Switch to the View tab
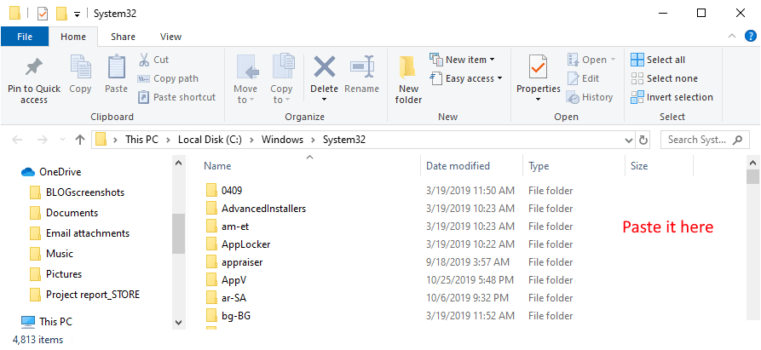Viewport: 761px width, 350px height. click(x=170, y=37)
